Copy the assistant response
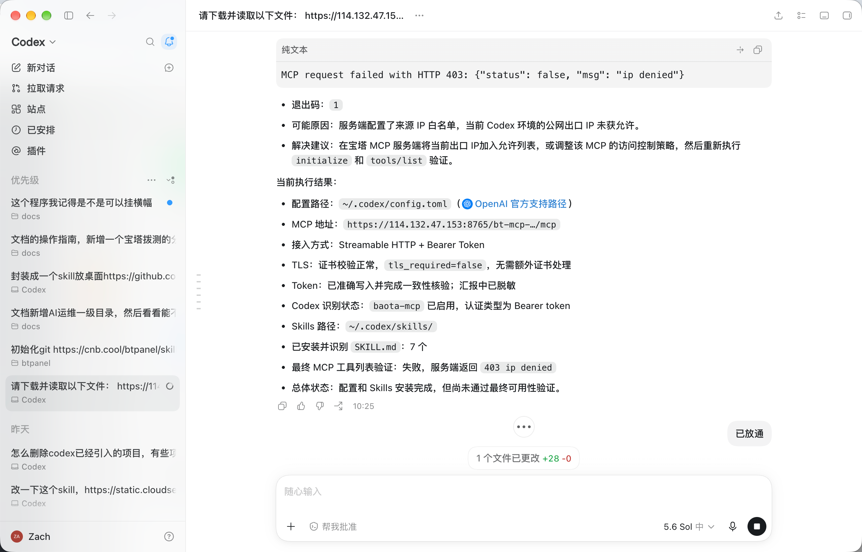 click(x=282, y=406)
